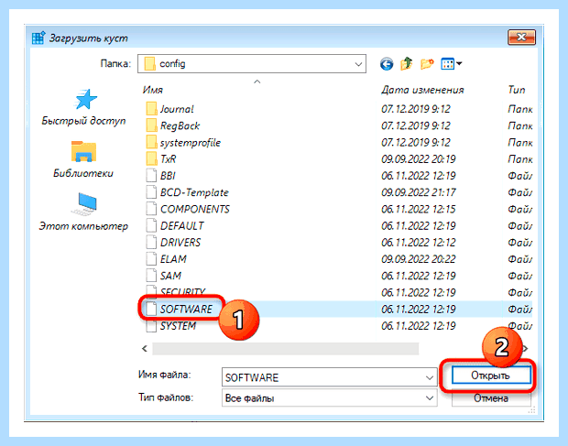Select the RegBack folder icon
This screenshot has height=446, width=568.
tap(151, 125)
